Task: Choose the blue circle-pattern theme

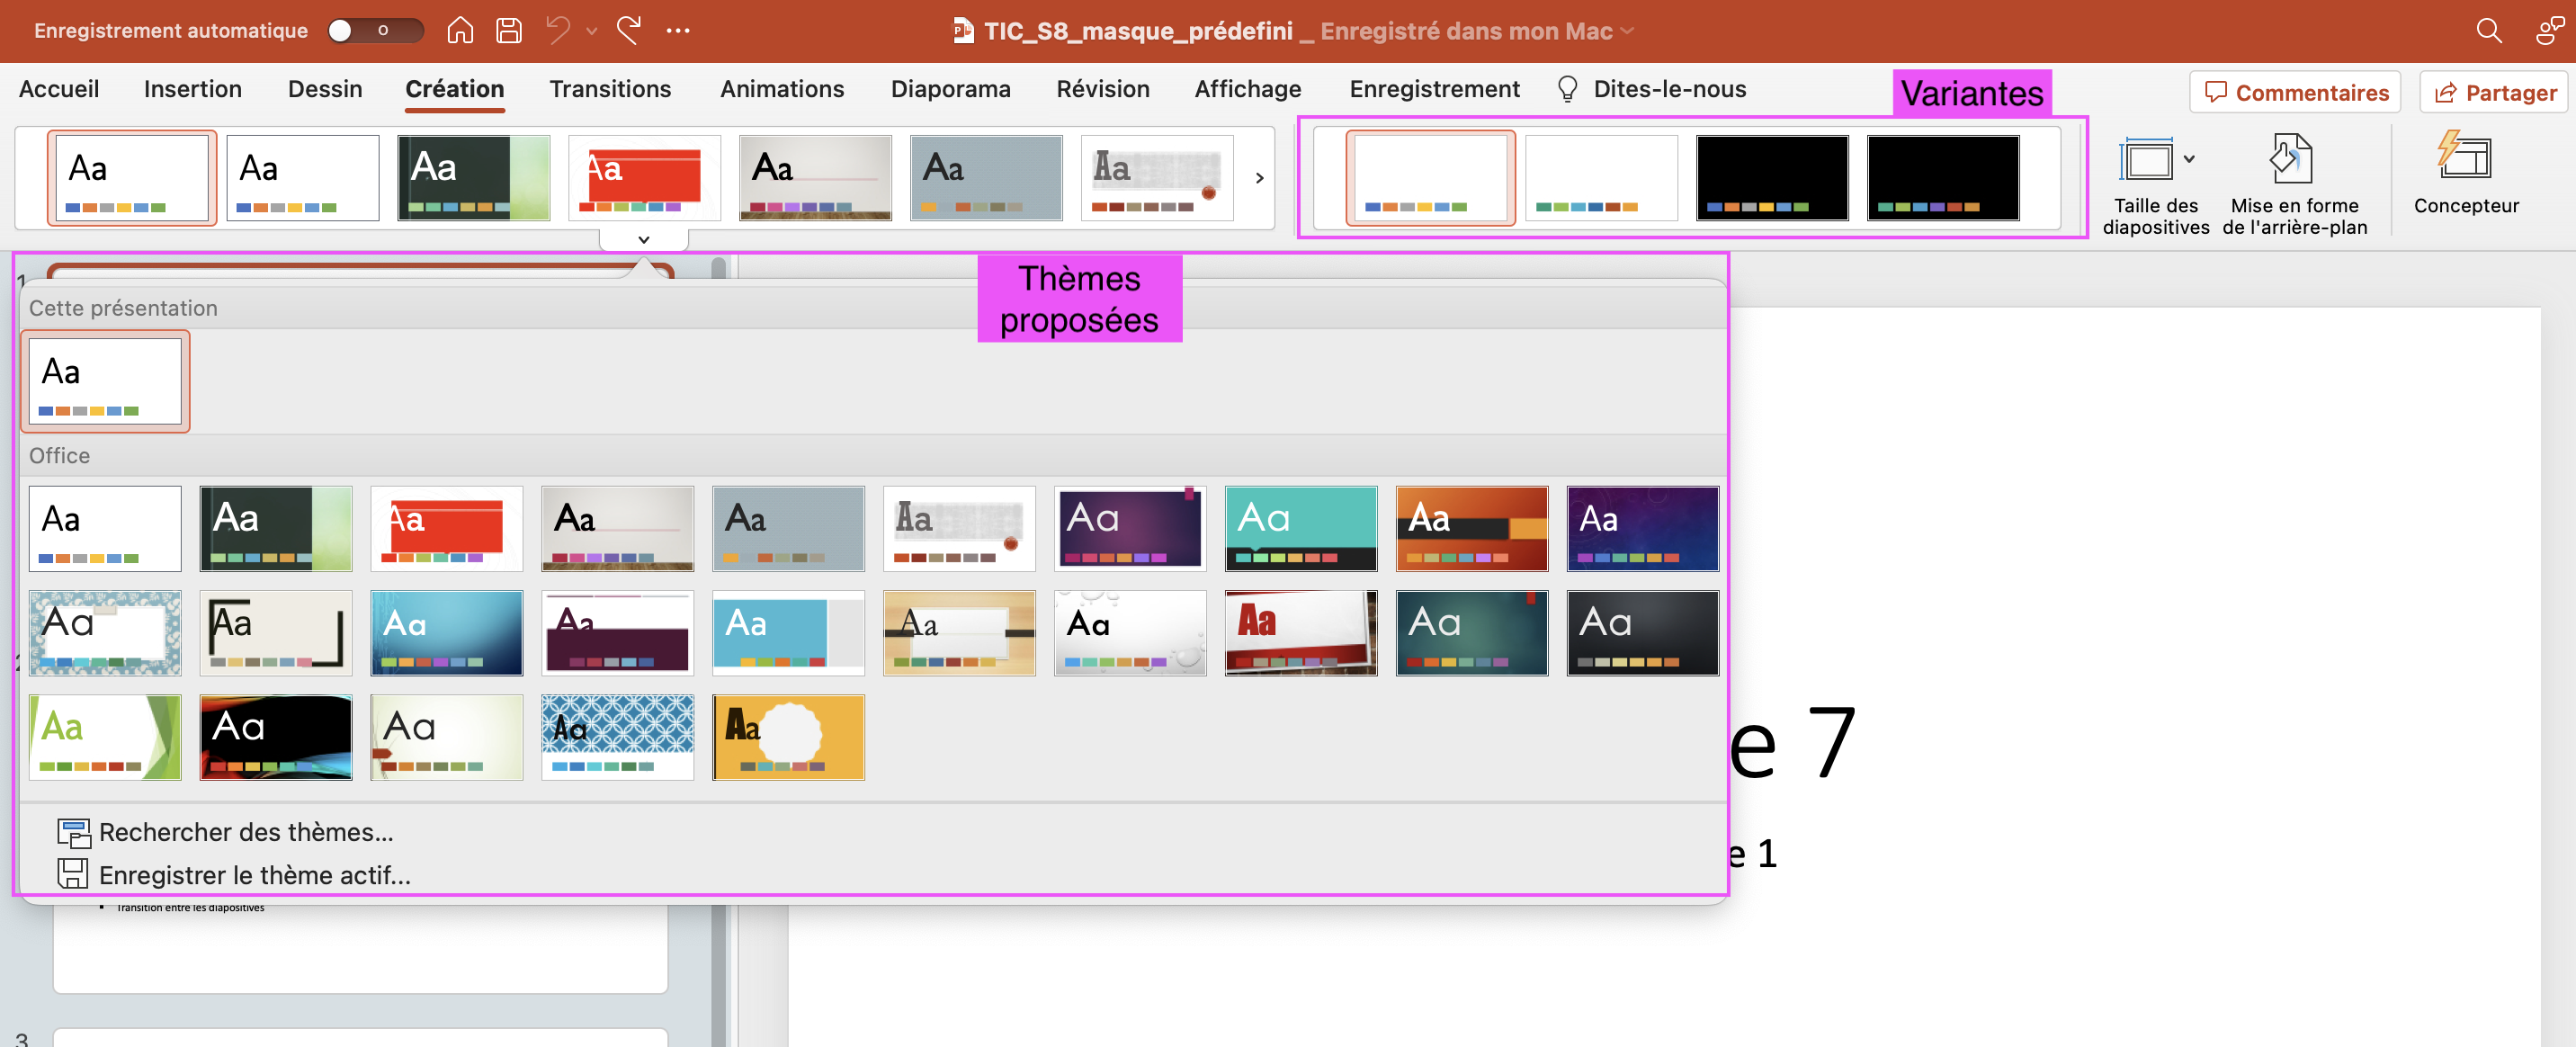Action: pyautogui.click(x=618, y=737)
